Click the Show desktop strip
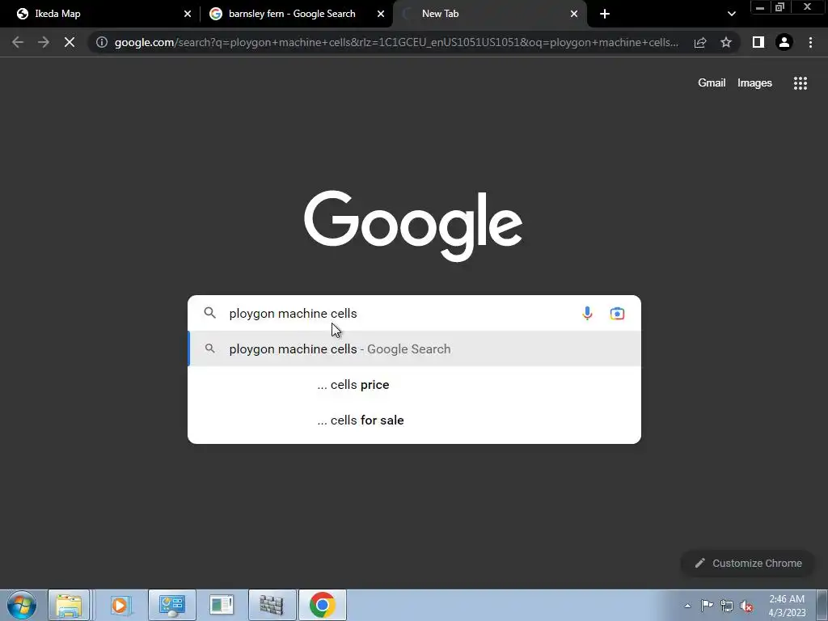The height and width of the screenshot is (621, 828). point(822,605)
